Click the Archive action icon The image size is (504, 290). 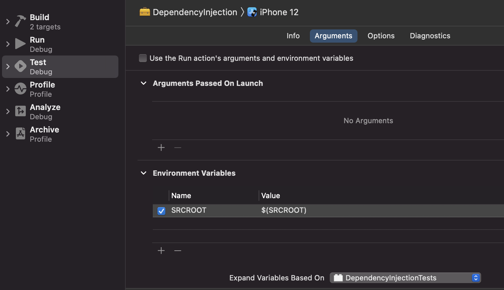(x=20, y=133)
